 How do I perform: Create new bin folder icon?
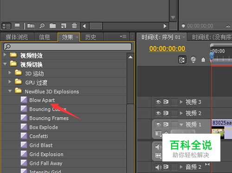tap(52, 26)
